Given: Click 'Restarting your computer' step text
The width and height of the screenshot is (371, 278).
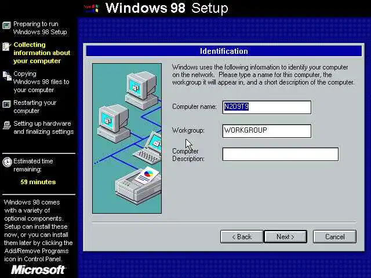Looking at the screenshot, I should 35,107.
